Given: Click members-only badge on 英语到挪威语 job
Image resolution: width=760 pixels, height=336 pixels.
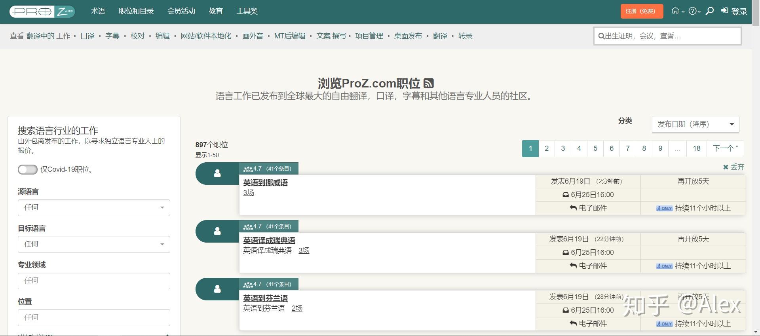Looking at the screenshot, I should 664,208.
